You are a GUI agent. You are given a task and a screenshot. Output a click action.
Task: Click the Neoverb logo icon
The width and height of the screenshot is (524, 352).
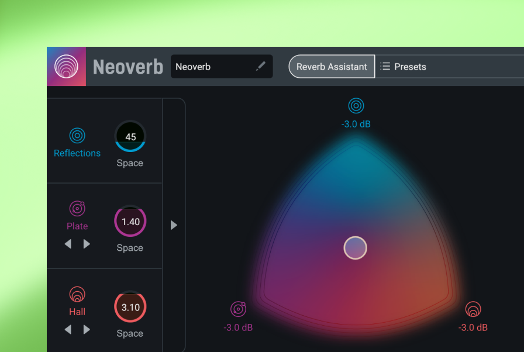coord(66,67)
